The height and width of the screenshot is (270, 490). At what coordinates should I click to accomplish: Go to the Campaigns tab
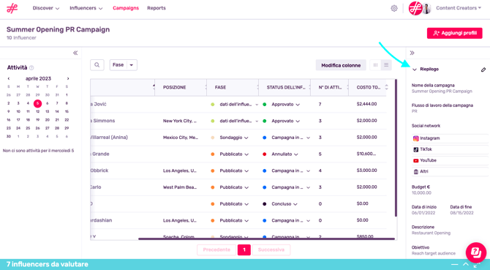(x=126, y=8)
